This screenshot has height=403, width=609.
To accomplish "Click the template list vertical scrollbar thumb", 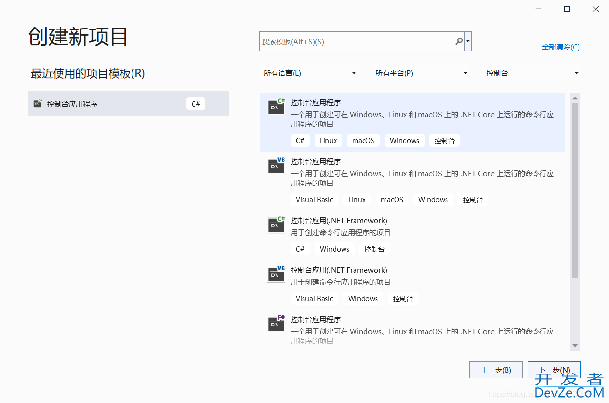I will pyautogui.click(x=575, y=190).
